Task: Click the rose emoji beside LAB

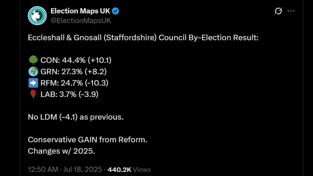Action: click(33, 94)
